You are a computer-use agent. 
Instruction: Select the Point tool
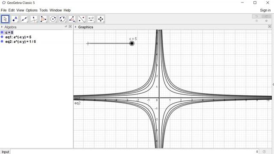point(15,19)
